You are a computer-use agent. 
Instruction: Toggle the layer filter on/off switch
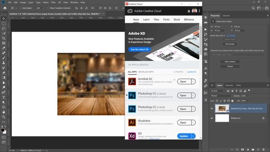[x=249, y=90]
